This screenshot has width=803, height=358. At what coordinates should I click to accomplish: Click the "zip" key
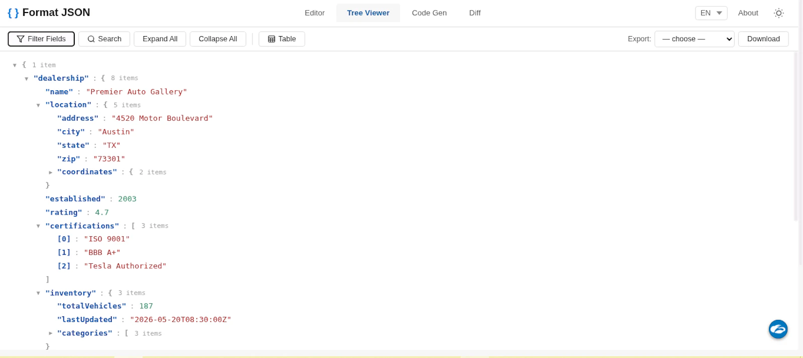click(x=69, y=159)
